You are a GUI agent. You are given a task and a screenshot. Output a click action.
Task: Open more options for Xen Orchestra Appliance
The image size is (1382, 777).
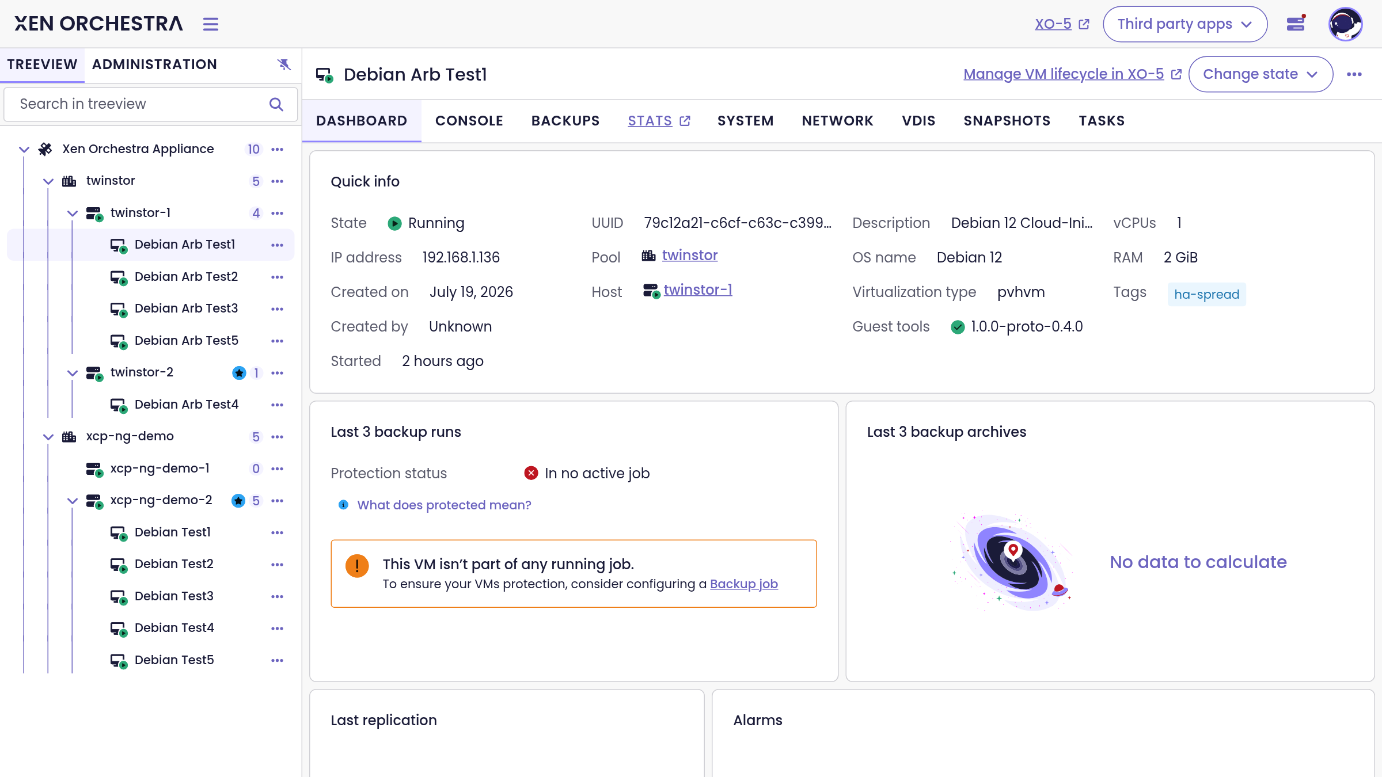(x=278, y=149)
